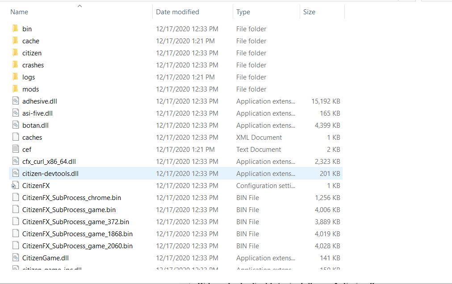Click the logs folder icon

pyautogui.click(x=16, y=77)
